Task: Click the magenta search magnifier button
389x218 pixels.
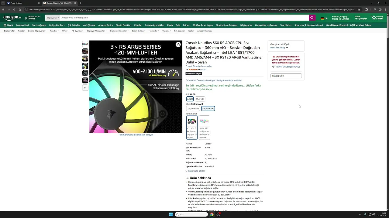Action: pyautogui.click(x=312, y=18)
